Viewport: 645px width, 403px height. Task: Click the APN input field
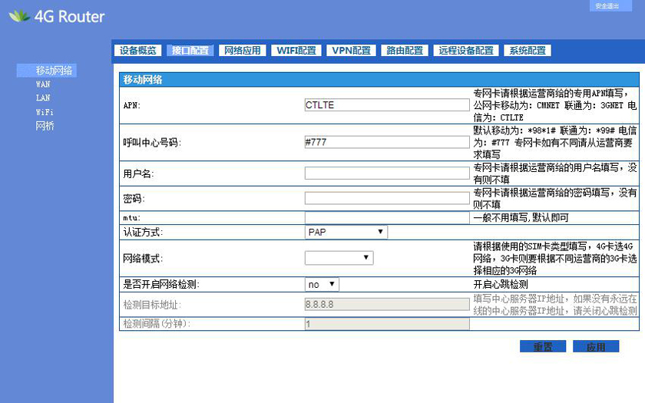(386, 105)
